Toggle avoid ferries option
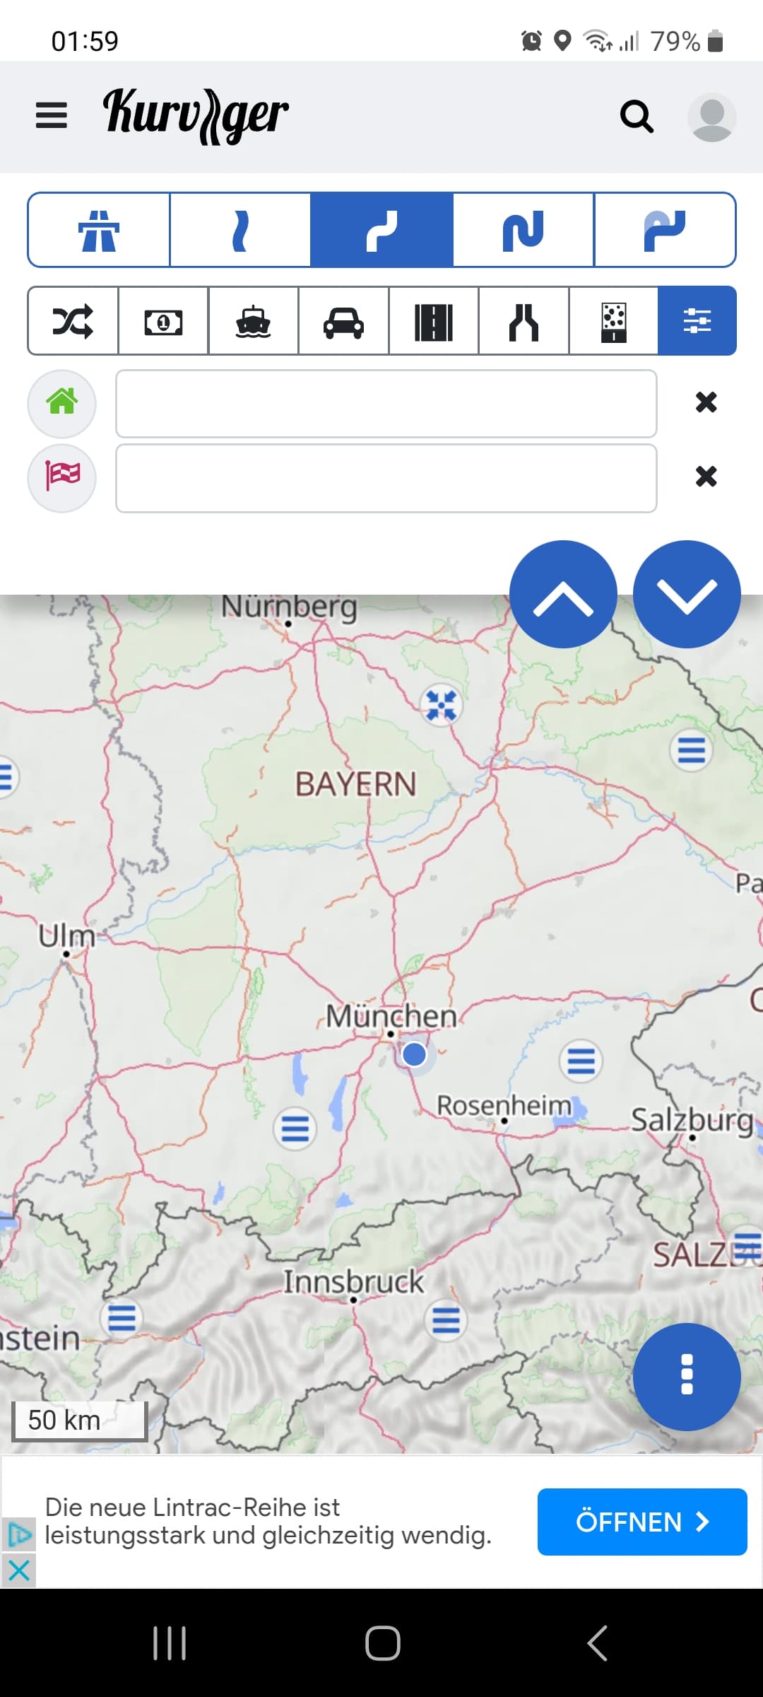The height and width of the screenshot is (1697, 763). (253, 321)
